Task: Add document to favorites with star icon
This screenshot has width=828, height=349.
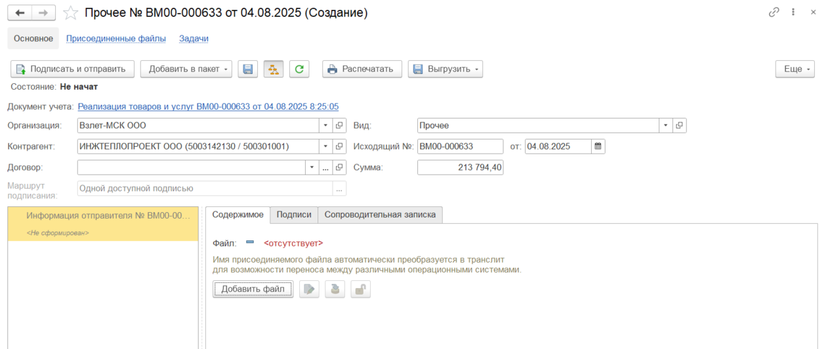Action: pyautogui.click(x=70, y=13)
